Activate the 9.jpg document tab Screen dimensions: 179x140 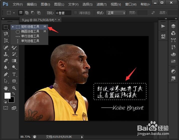pos(39,20)
